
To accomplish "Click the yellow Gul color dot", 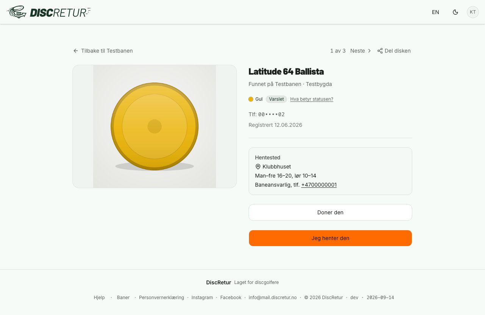I will point(251,99).
